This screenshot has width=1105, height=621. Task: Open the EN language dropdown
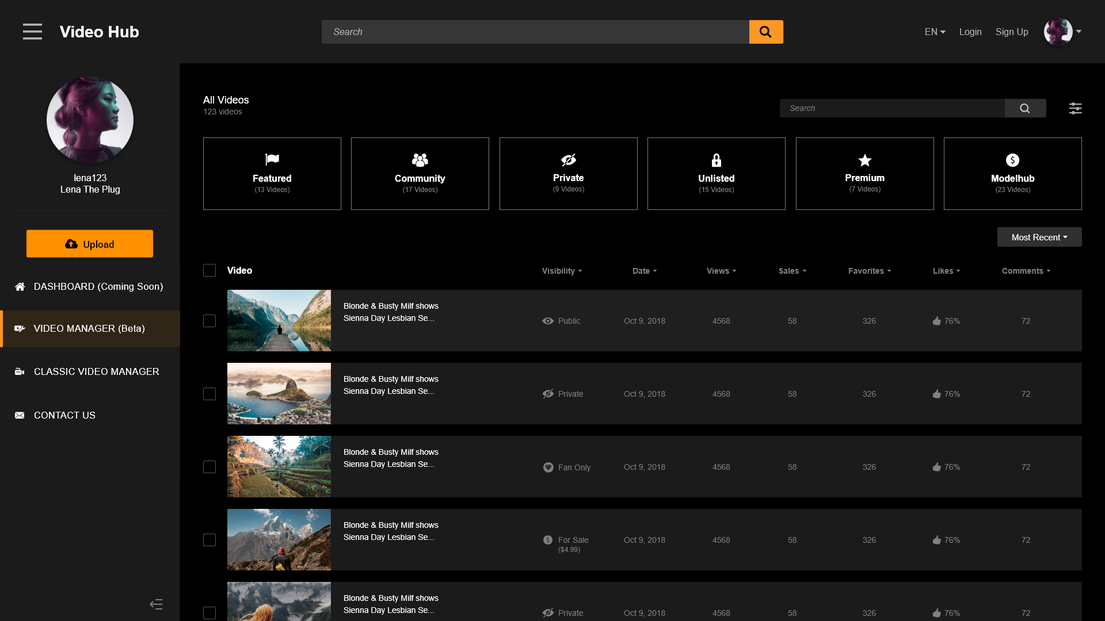pyautogui.click(x=935, y=32)
